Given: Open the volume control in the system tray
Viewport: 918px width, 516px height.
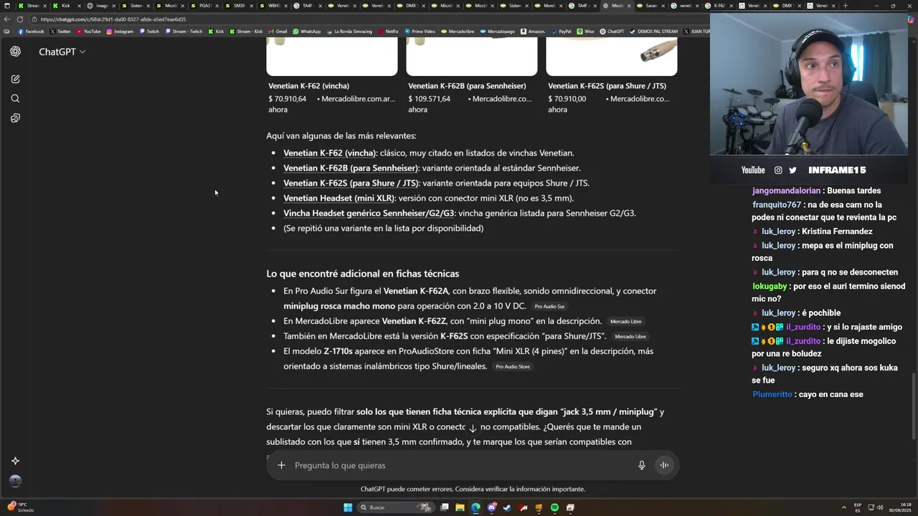Looking at the screenshot, I should 881,507.
